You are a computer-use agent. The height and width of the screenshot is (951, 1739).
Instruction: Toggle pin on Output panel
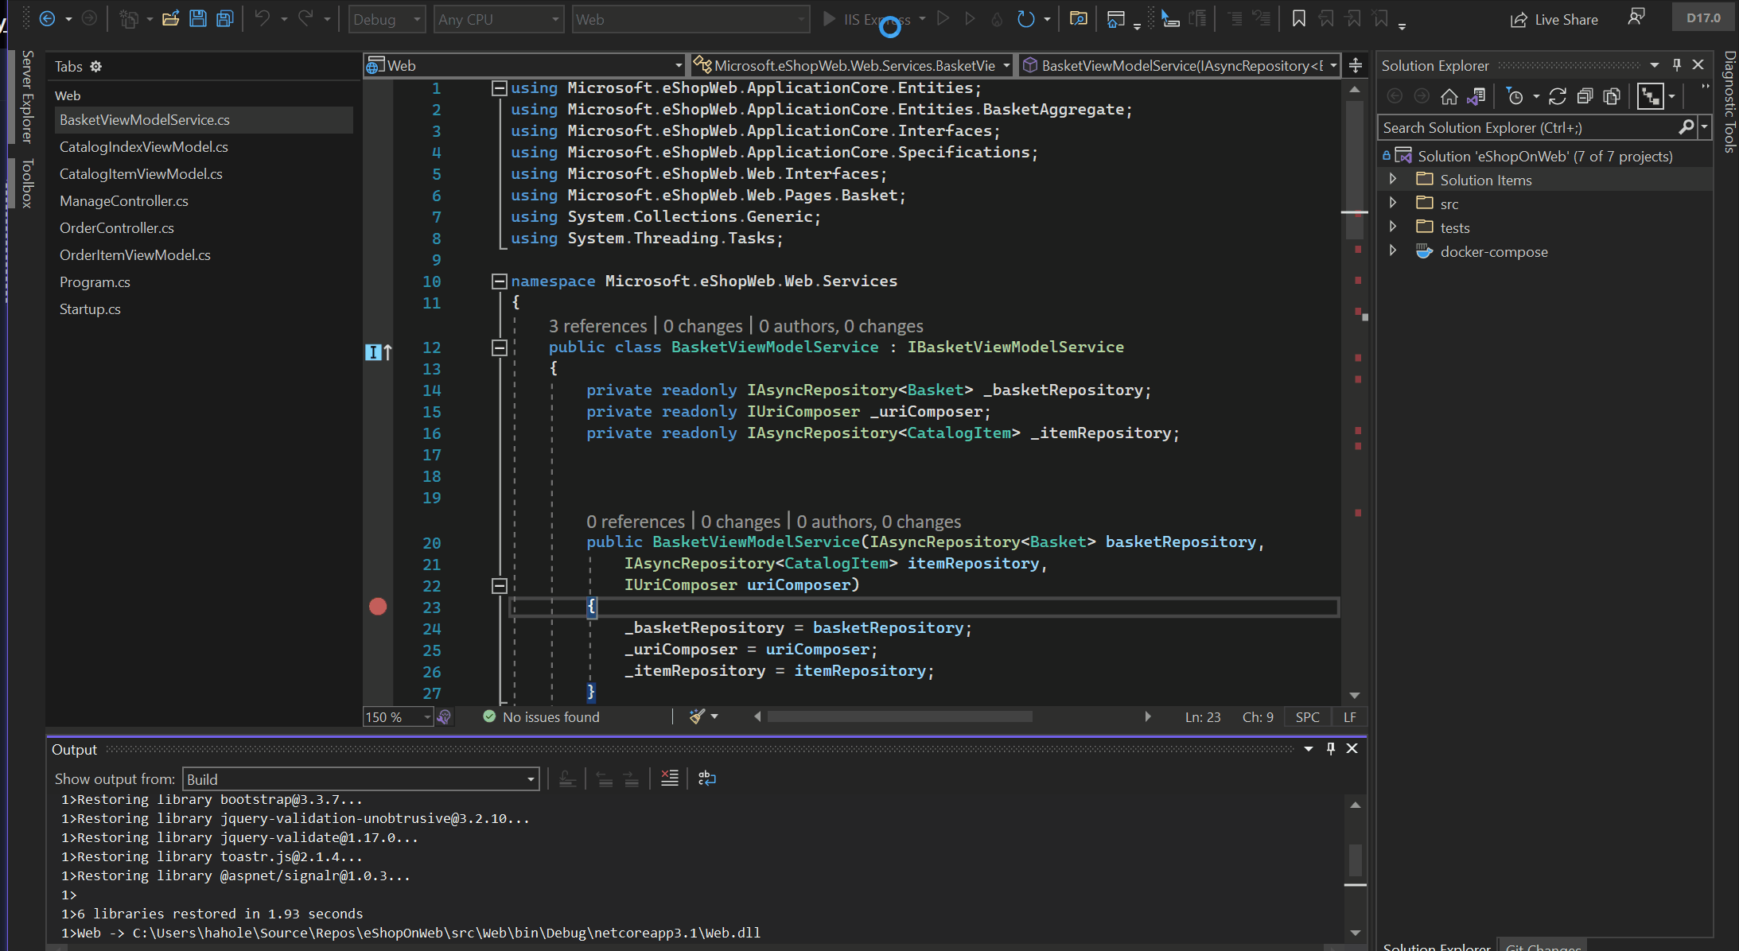coord(1330,749)
